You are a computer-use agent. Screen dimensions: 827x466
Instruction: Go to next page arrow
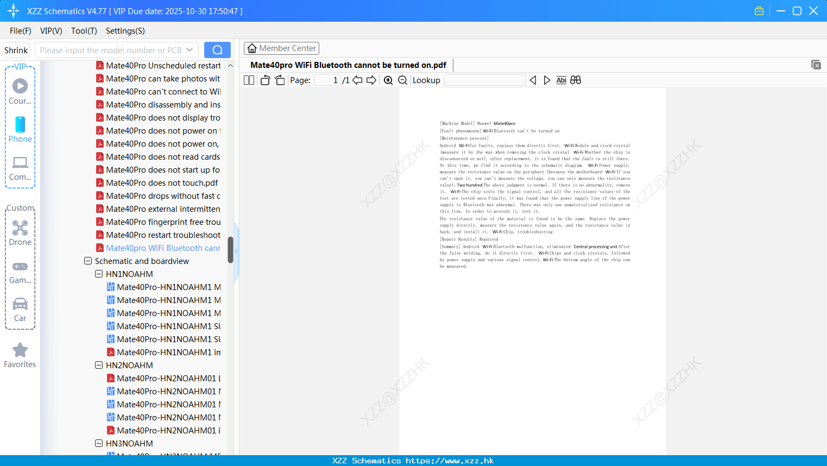pyautogui.click(x=371, y=80)
